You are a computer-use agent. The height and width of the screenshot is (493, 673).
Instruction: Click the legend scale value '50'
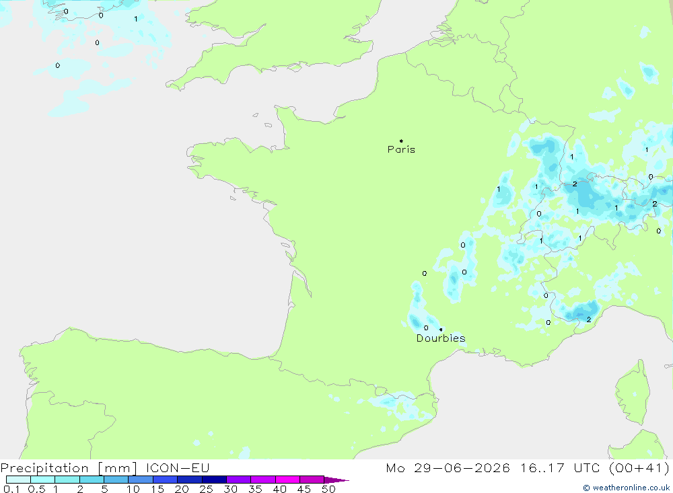click(329, 489)
